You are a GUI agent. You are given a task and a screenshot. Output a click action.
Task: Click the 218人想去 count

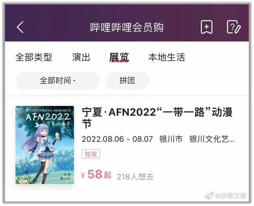[135, 177]
